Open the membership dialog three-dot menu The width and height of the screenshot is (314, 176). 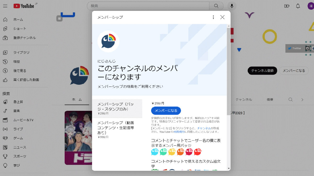[213, 17]
